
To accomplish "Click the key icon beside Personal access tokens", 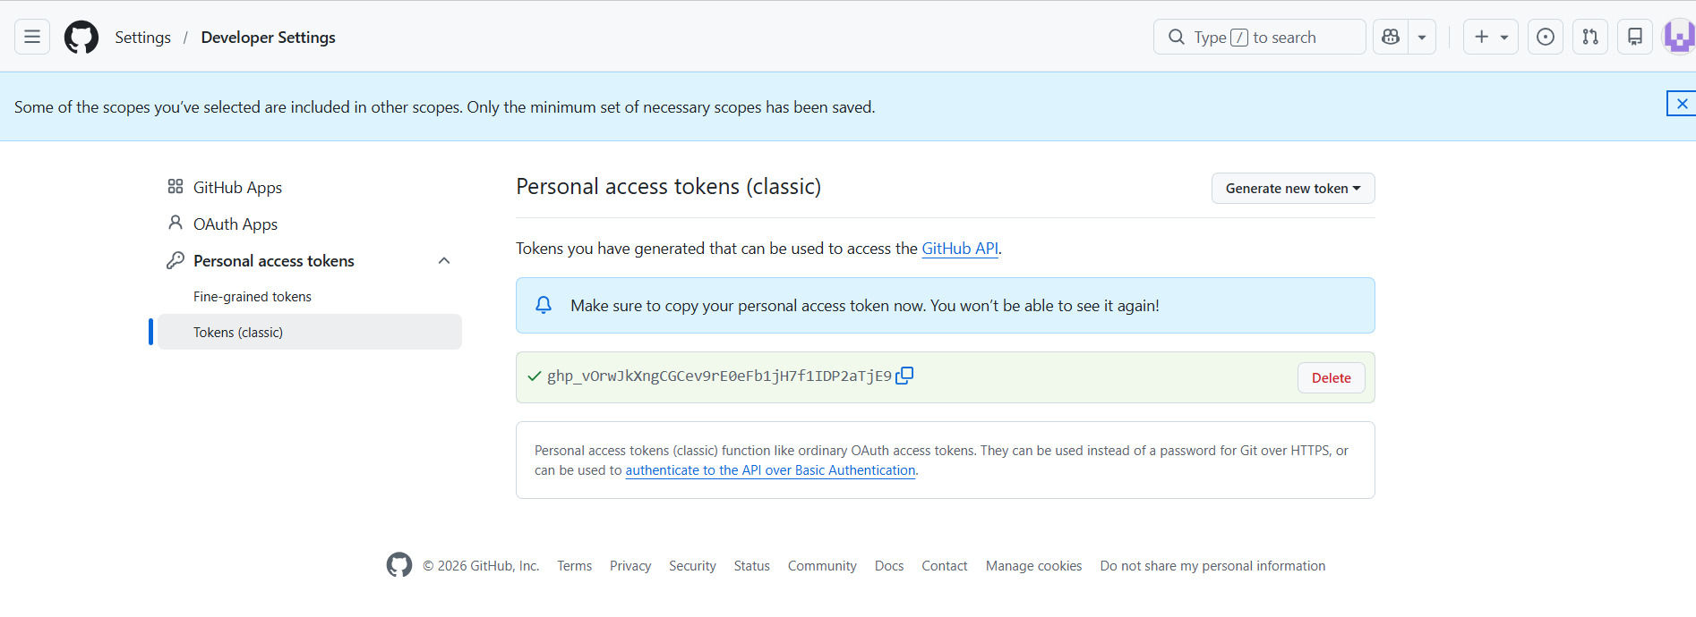I will pos(176,260).
